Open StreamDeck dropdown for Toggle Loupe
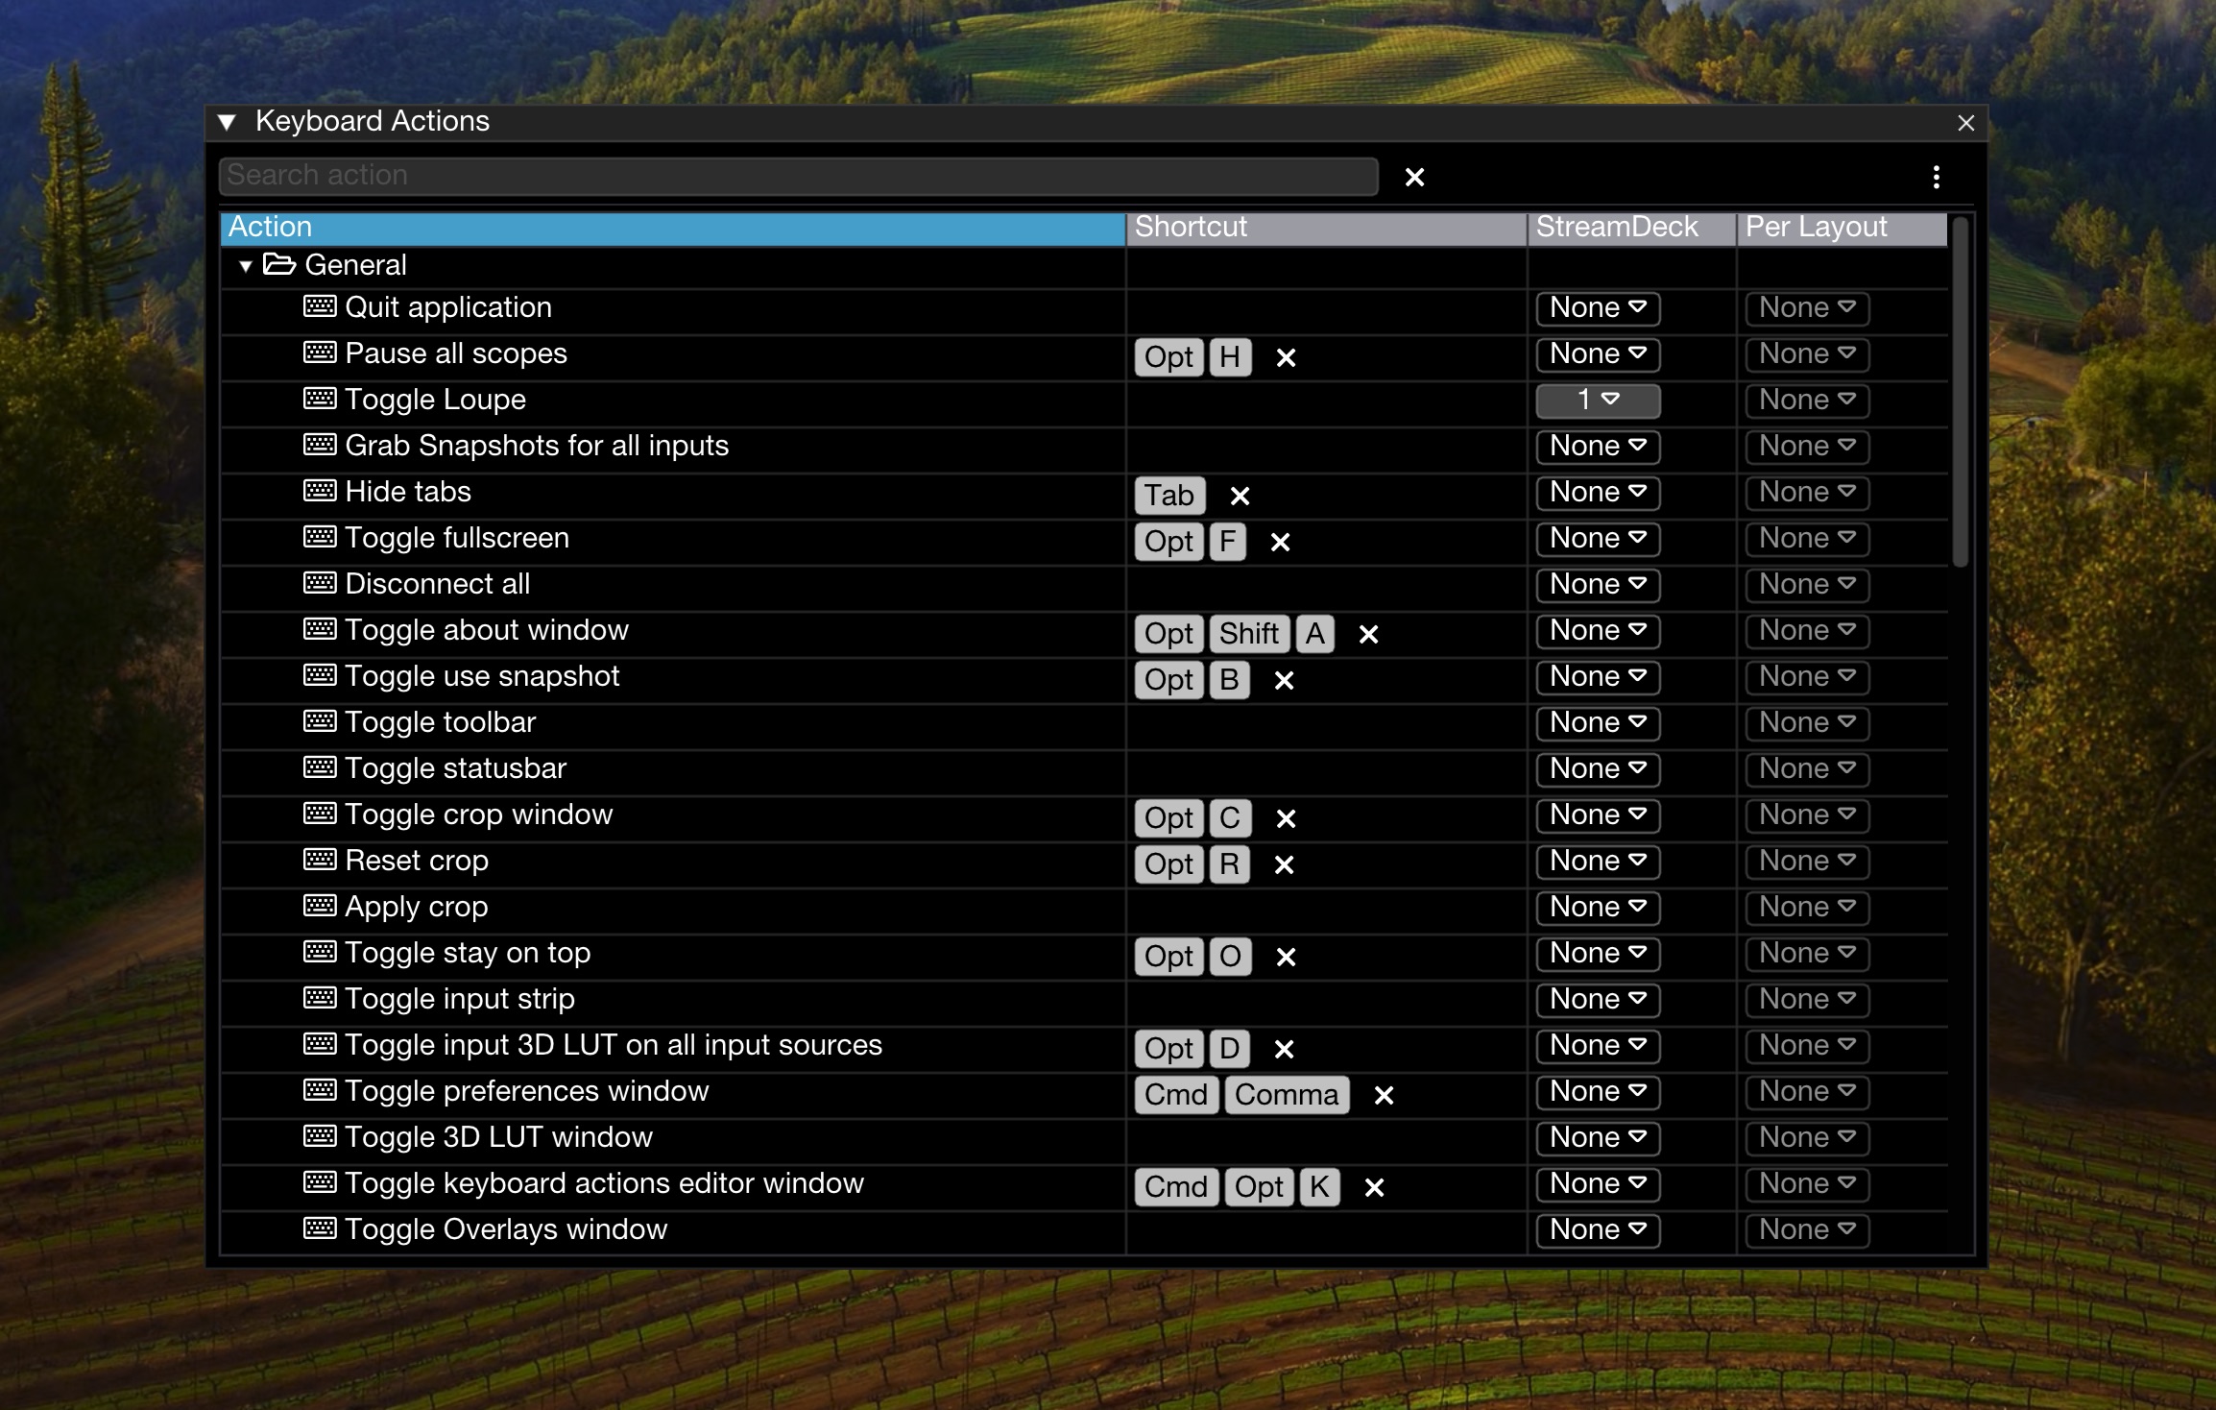Image resolution: width=2216 pixels, height=1410 pixels. tap(1598, 400)
